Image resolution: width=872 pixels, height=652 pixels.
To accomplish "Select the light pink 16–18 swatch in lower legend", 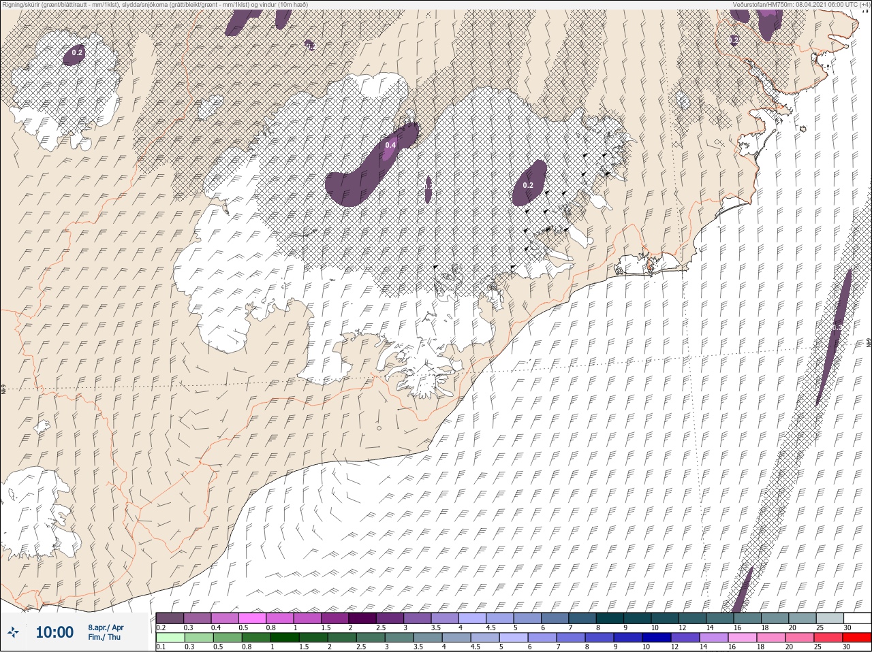I will 743,638.
